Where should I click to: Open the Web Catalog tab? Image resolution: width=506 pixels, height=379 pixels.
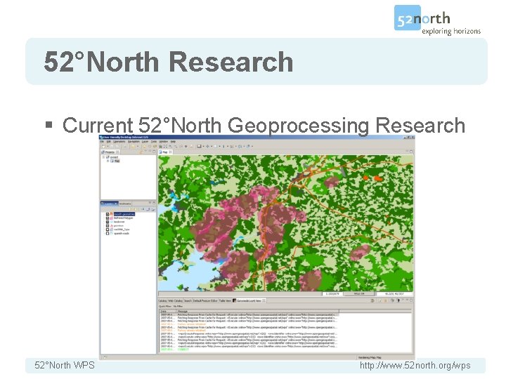175,300
